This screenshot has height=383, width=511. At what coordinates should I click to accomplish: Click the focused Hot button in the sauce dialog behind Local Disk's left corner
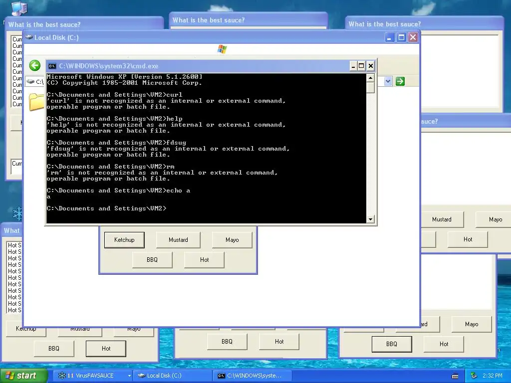pyautogui.click(x=106, y=349)
